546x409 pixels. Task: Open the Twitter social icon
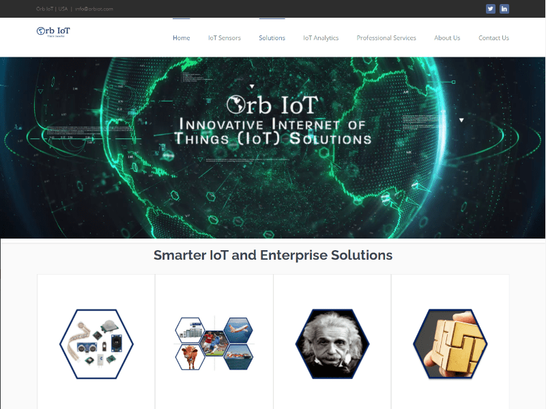tap(490, 9)
